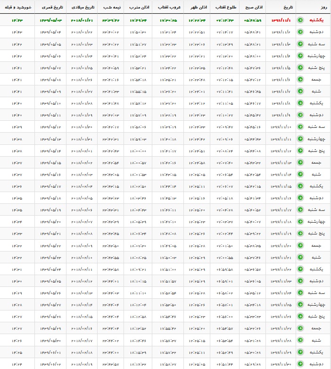
Task: Click lunar date ۱۴۳۹/۰۵/۱۵
Action: coord(50,163)
